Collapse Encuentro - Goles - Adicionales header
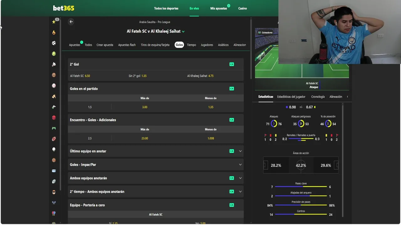 point(156,120)
